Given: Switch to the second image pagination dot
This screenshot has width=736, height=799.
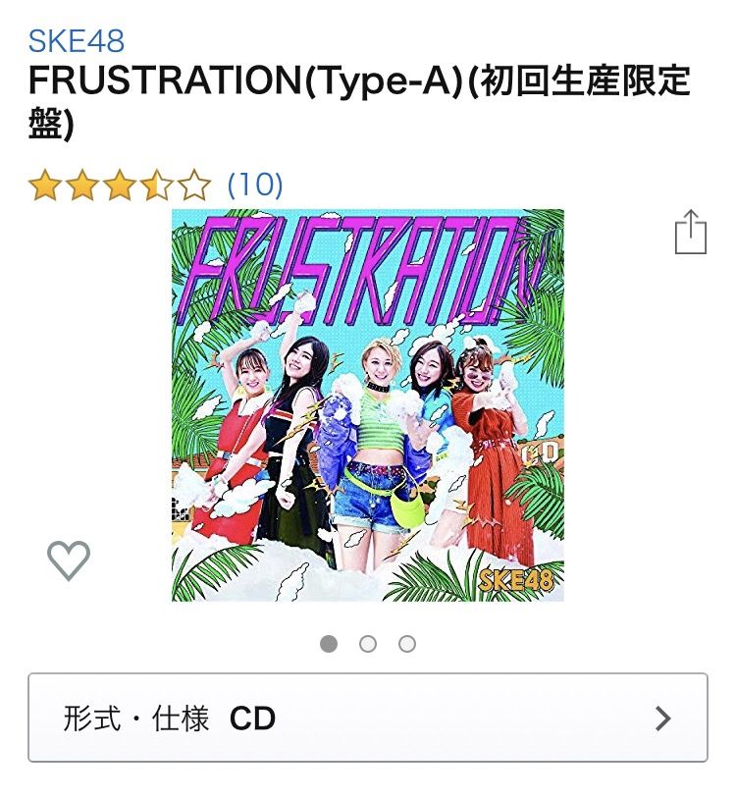Looking at the screenshot, I should point(368,644).
